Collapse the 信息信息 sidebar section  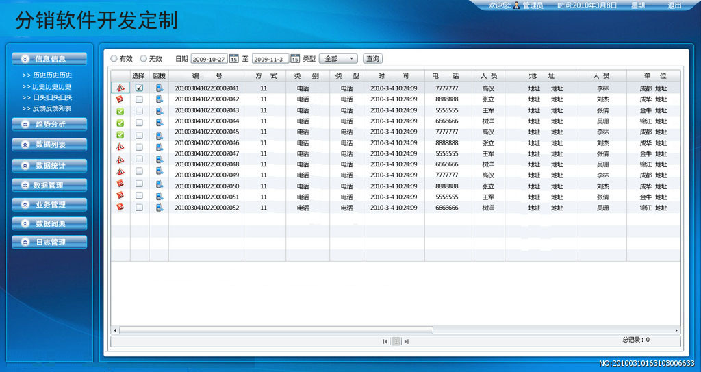point(49,59)
